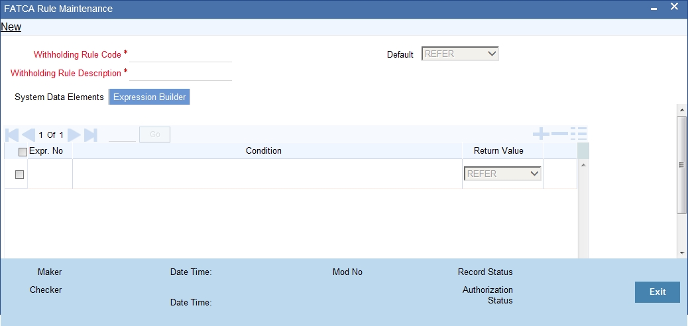Focus the Withholding Rule Code field
Screen dimensions: 688x326
[x=180, y=54]
